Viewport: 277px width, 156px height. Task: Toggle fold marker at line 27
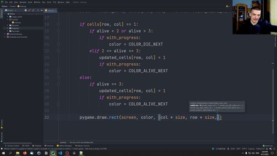tap(58, 84)
